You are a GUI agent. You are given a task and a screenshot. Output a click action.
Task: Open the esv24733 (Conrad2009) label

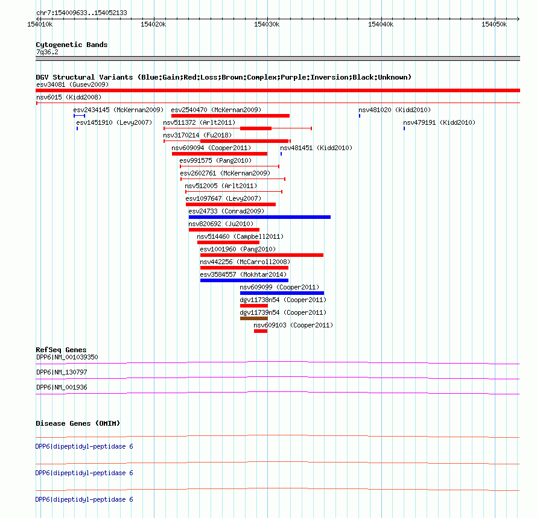[x=226, y=211]
